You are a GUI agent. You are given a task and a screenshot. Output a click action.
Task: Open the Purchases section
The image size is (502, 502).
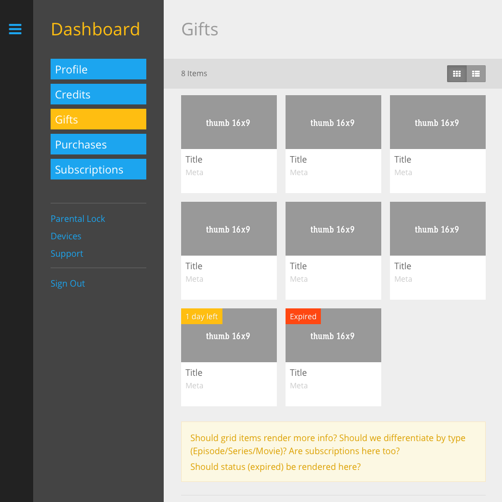coord(98,144)
